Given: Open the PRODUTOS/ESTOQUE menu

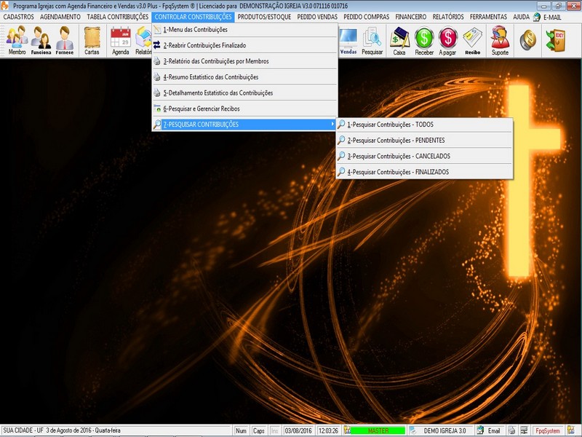Looking at the screenshot, I should 264,17.
